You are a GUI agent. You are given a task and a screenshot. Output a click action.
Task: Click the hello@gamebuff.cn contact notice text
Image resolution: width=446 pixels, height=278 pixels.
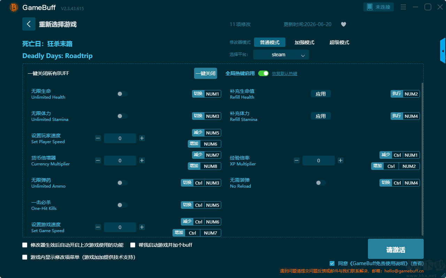[x=352, y=271]
